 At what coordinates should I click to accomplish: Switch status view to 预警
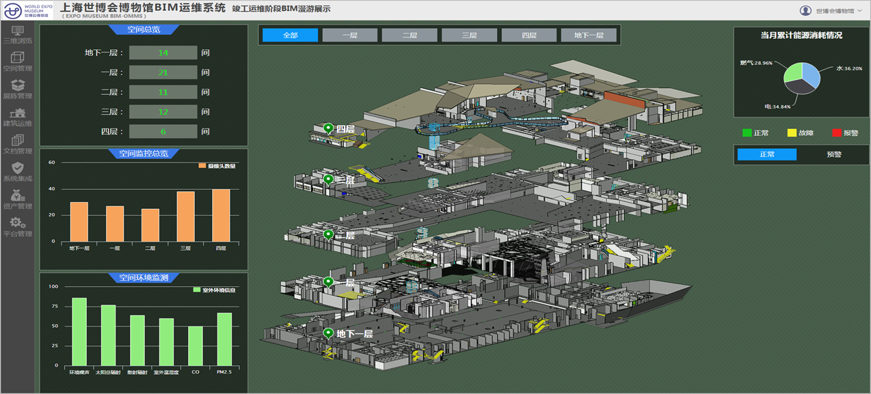(834, 154)
